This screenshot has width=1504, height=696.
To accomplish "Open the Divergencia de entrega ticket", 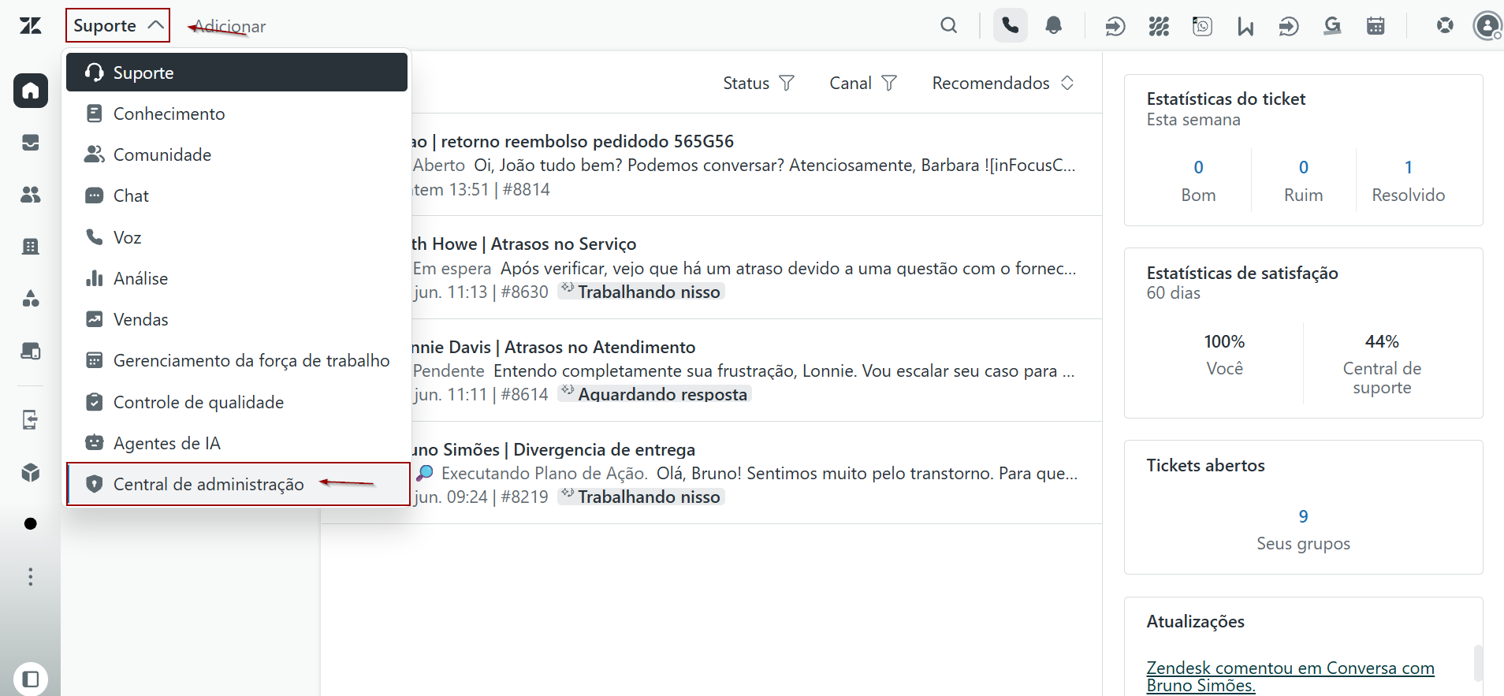I will tap(755, 473).
